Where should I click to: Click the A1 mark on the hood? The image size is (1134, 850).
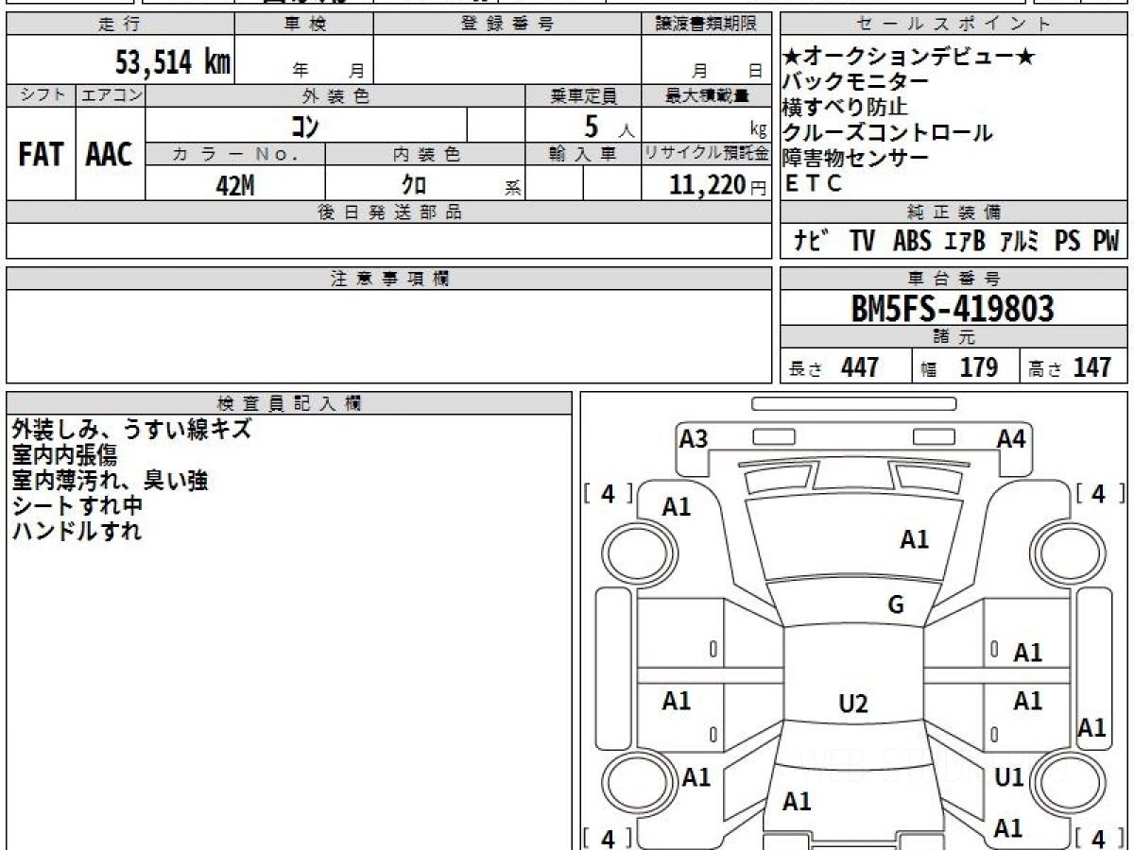[x=915, y=539]
